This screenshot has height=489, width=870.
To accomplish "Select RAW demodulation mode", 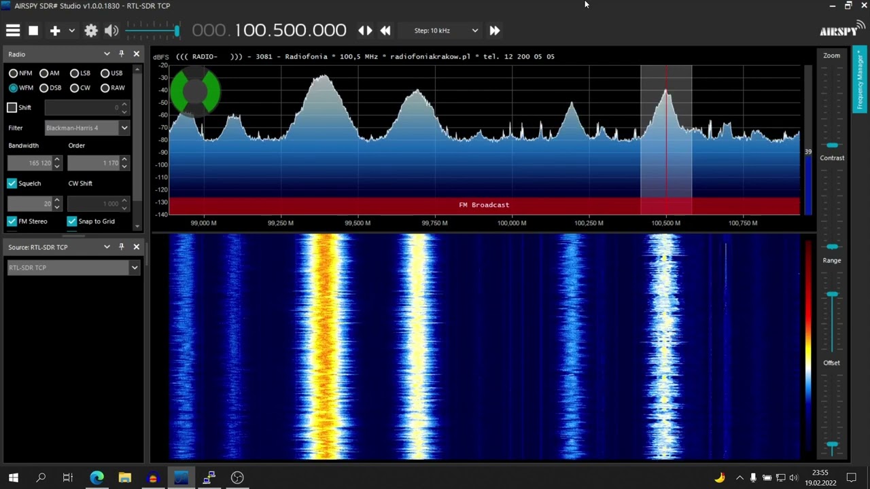I will 112,88.
